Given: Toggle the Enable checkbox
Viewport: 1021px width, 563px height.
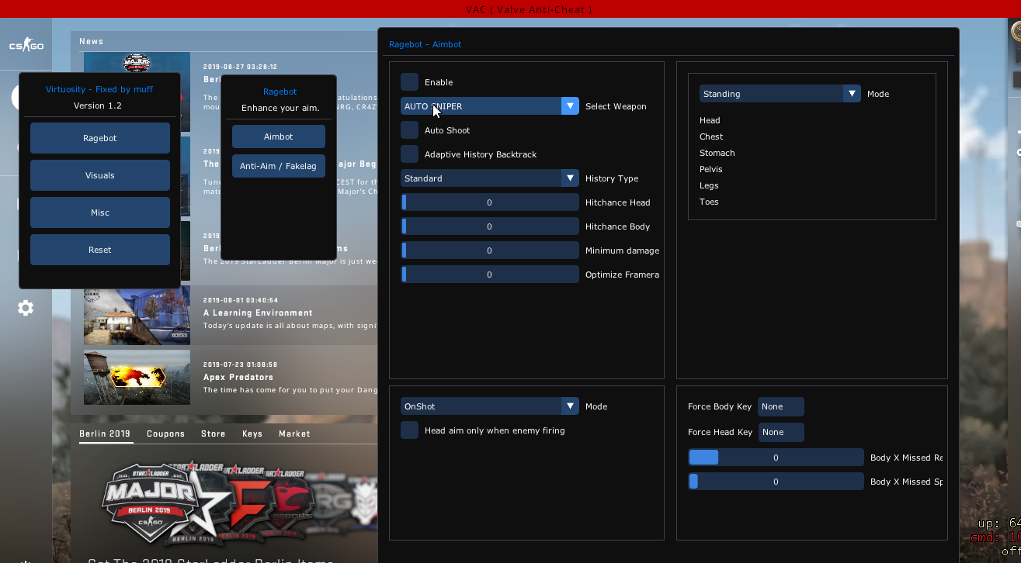Looking at the screenshot, I should 410,82.
